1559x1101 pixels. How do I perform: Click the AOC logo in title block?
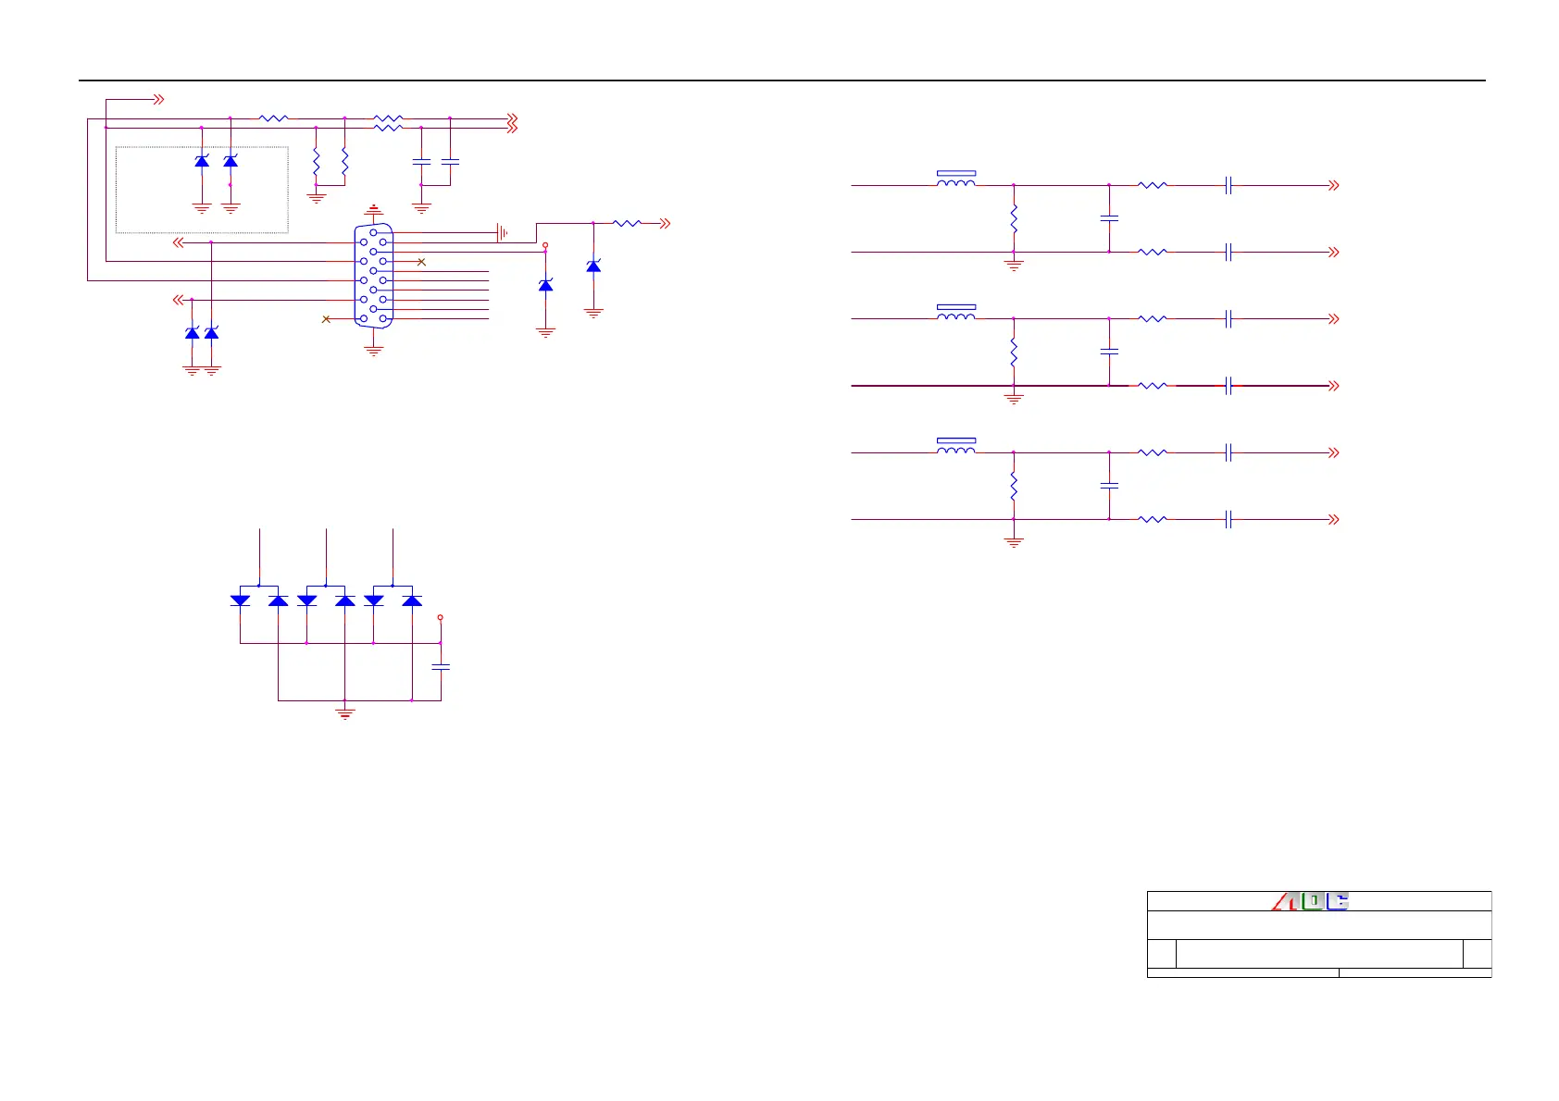[1310, 900]
